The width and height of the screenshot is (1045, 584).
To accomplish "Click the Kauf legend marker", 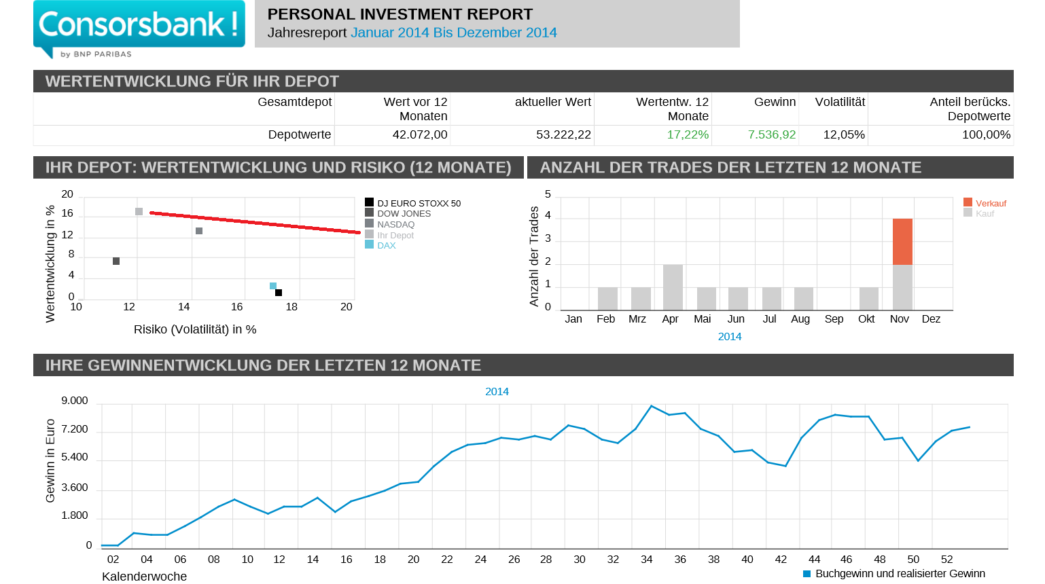I will (x=968, y=213).
